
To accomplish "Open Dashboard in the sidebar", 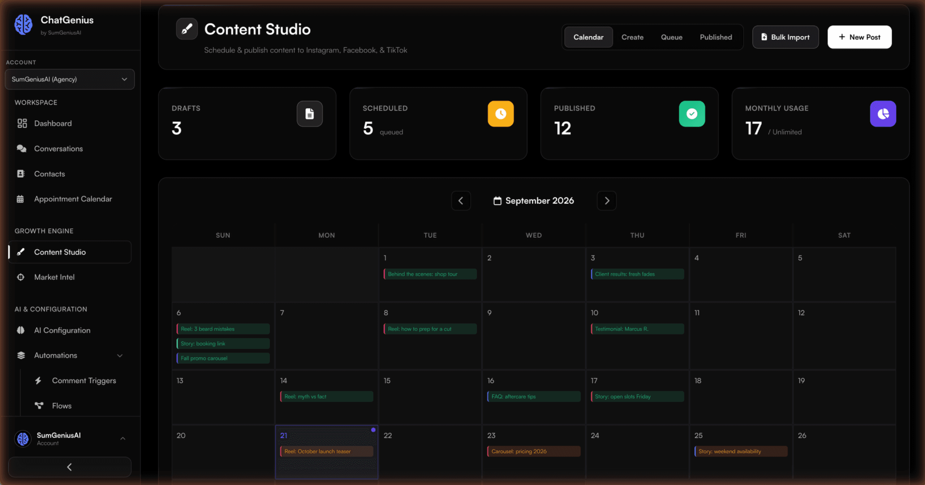I will (70, 124).
